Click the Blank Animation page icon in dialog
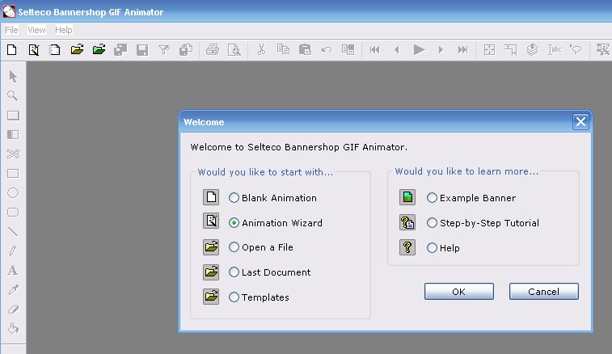Viewport: 612px width, 354px height. [x=211, y=197]
